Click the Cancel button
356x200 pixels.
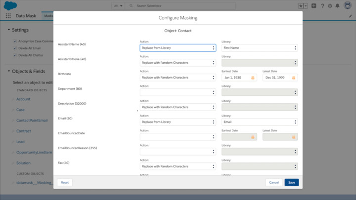pos(273,182)
